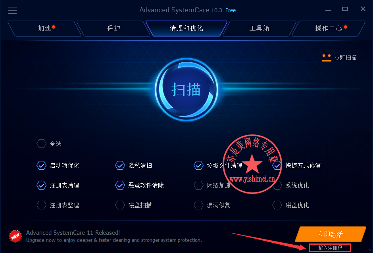Switch to the 加速 tab
Image resolution: width=373 pixels, height=253 pixels.
tap(44, 29)
